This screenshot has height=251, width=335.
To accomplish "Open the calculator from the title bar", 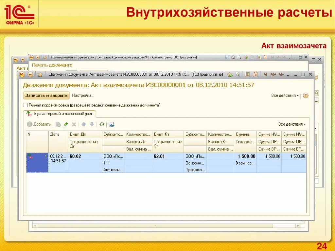I will [247, 74].
